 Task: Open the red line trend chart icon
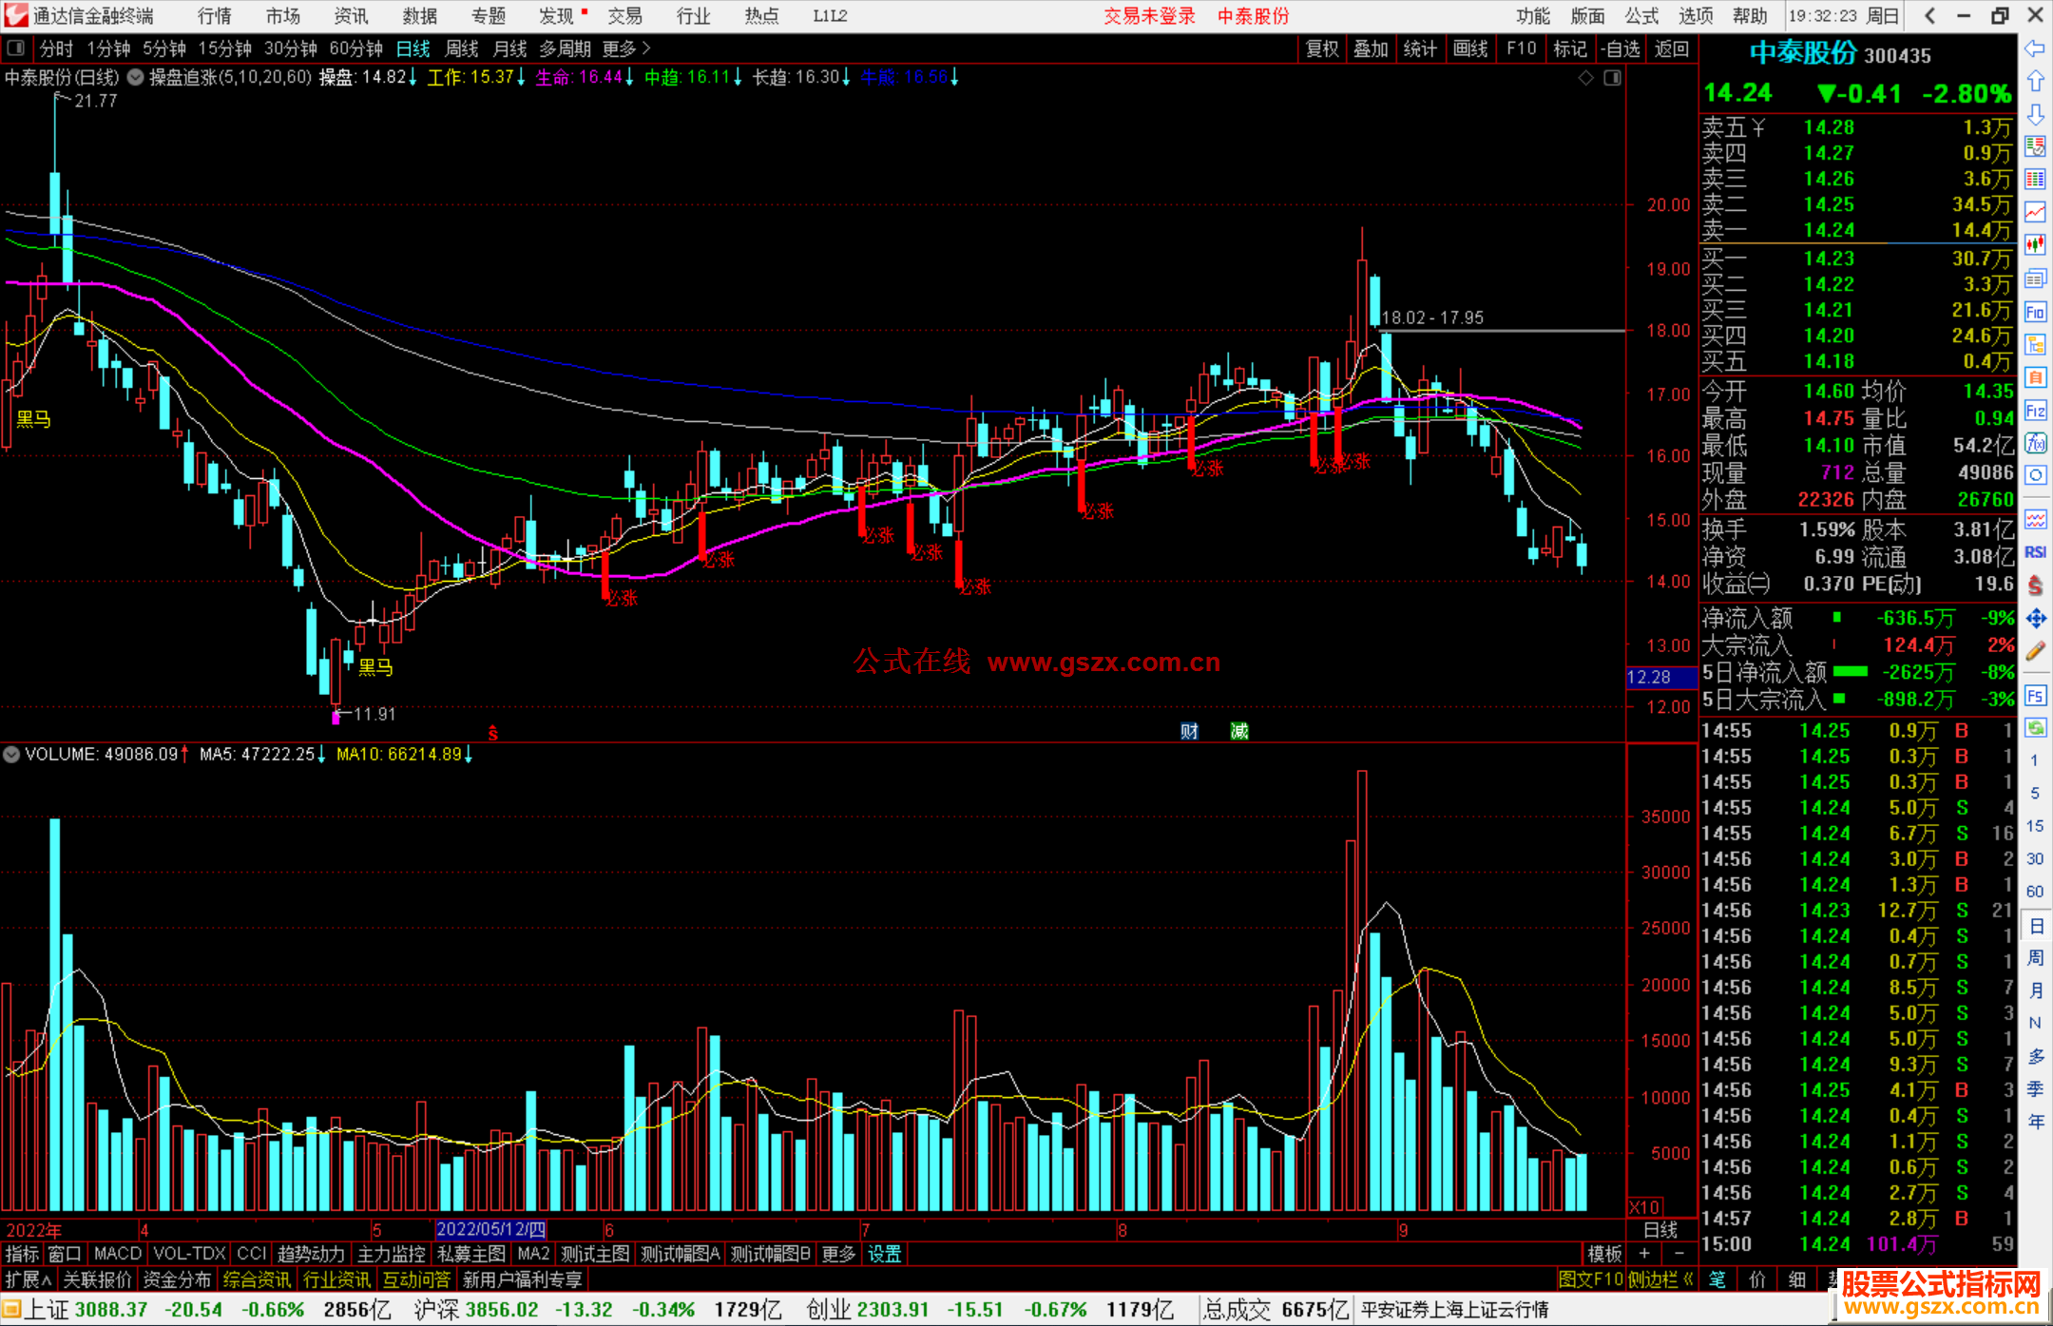(x=2035, y=212)
